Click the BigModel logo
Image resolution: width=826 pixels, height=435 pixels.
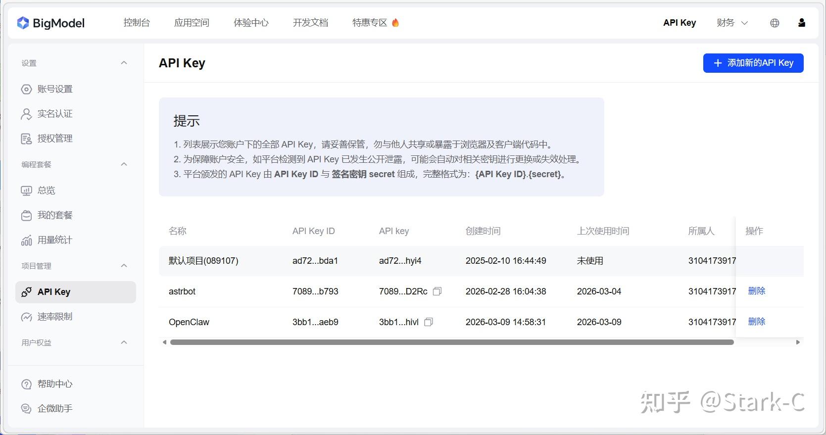[x=51, y=23]
